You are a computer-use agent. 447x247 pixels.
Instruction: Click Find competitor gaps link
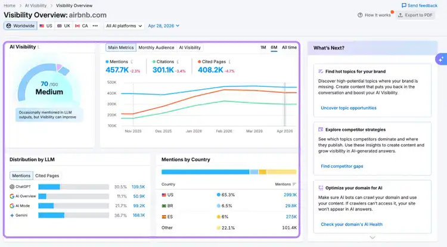pos(342,166)
